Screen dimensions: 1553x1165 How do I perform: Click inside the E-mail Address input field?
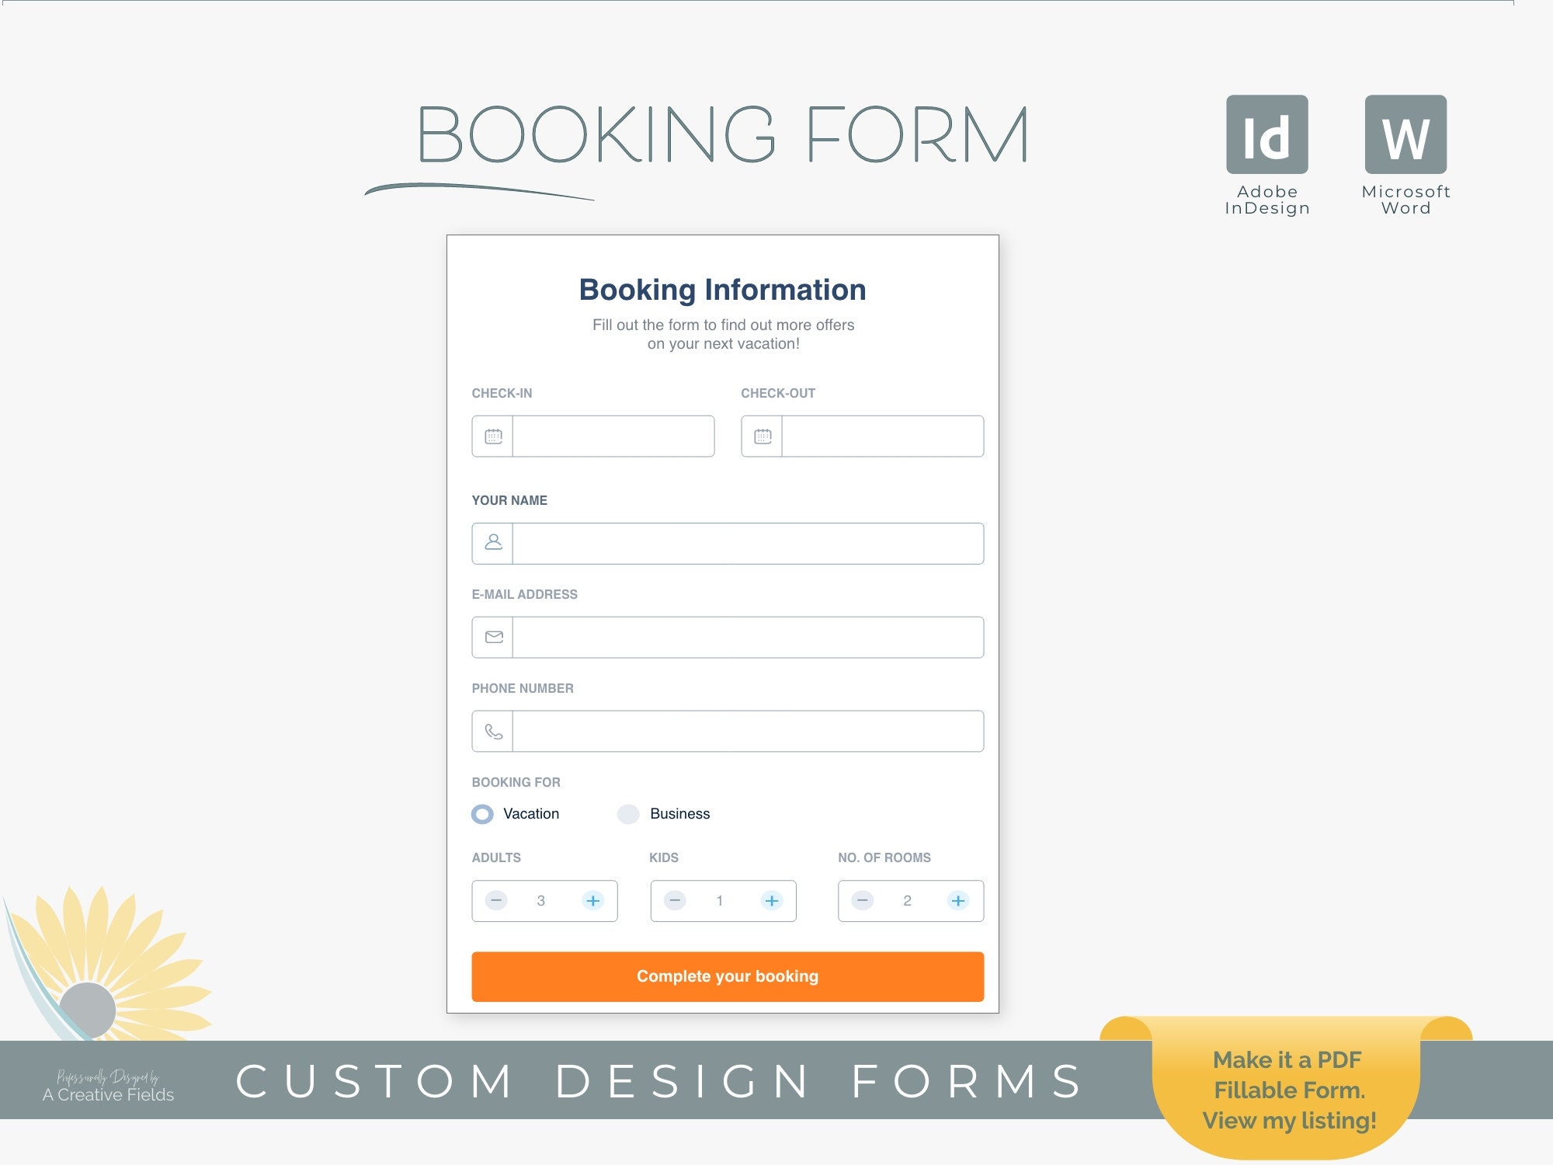coord(745,637)
